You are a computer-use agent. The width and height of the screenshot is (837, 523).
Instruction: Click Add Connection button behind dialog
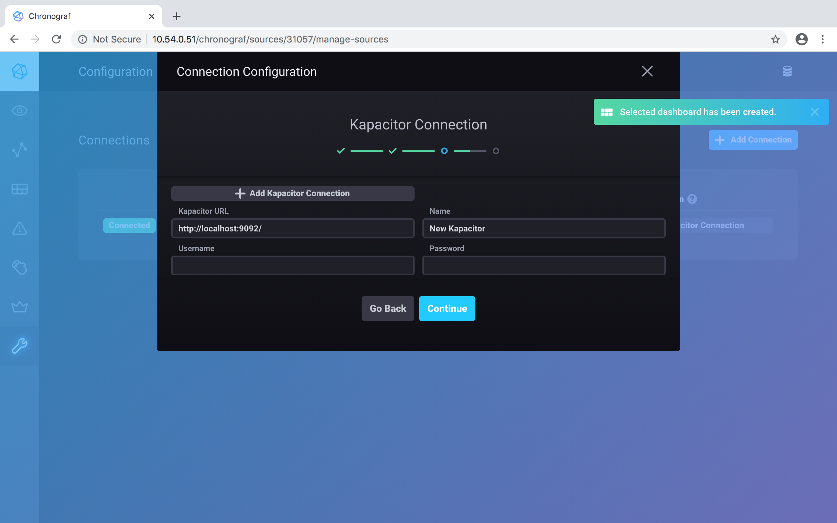click(753, 140)
